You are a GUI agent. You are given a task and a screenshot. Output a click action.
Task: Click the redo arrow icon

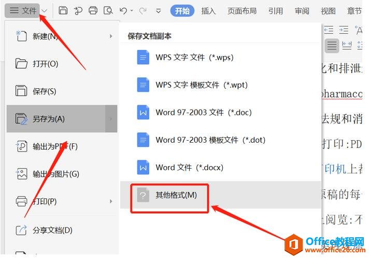coord(143,10)
